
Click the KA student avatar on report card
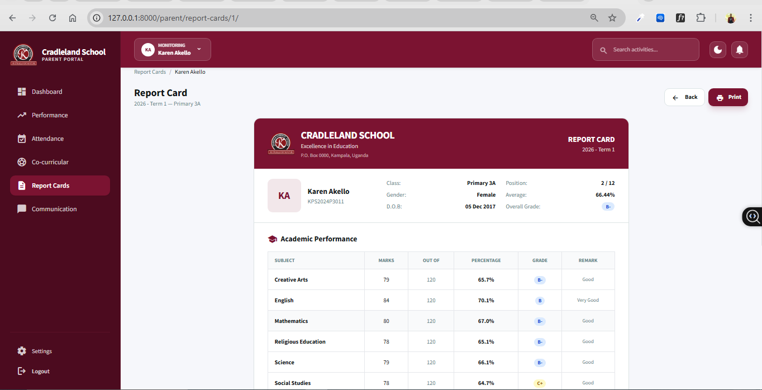pyautogui.click(x=284, y=196)
